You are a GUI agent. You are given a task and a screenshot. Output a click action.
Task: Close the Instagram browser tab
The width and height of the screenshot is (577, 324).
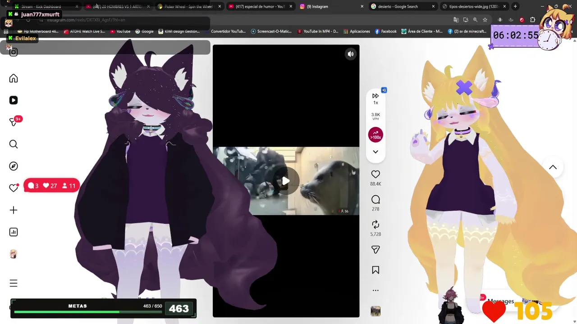(362, 6)
